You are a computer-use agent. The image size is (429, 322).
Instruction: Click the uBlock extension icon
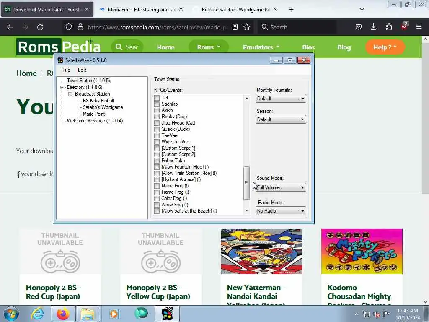click(x=404, y=26)
